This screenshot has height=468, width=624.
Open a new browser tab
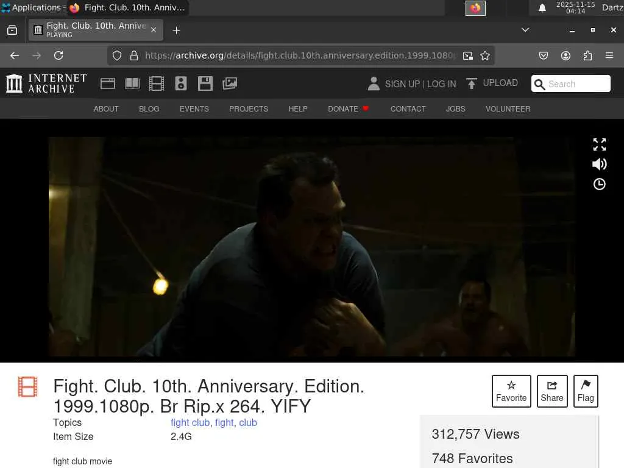tap(176, 30)
